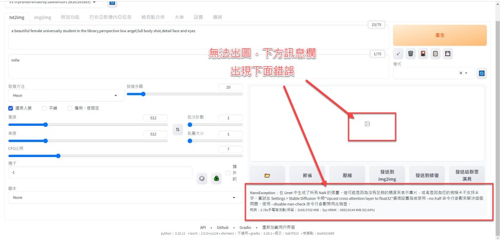This screenshot has width=500, height=240.
Task: Click the dice icon to randomize seed
Action: click(202, 179)
